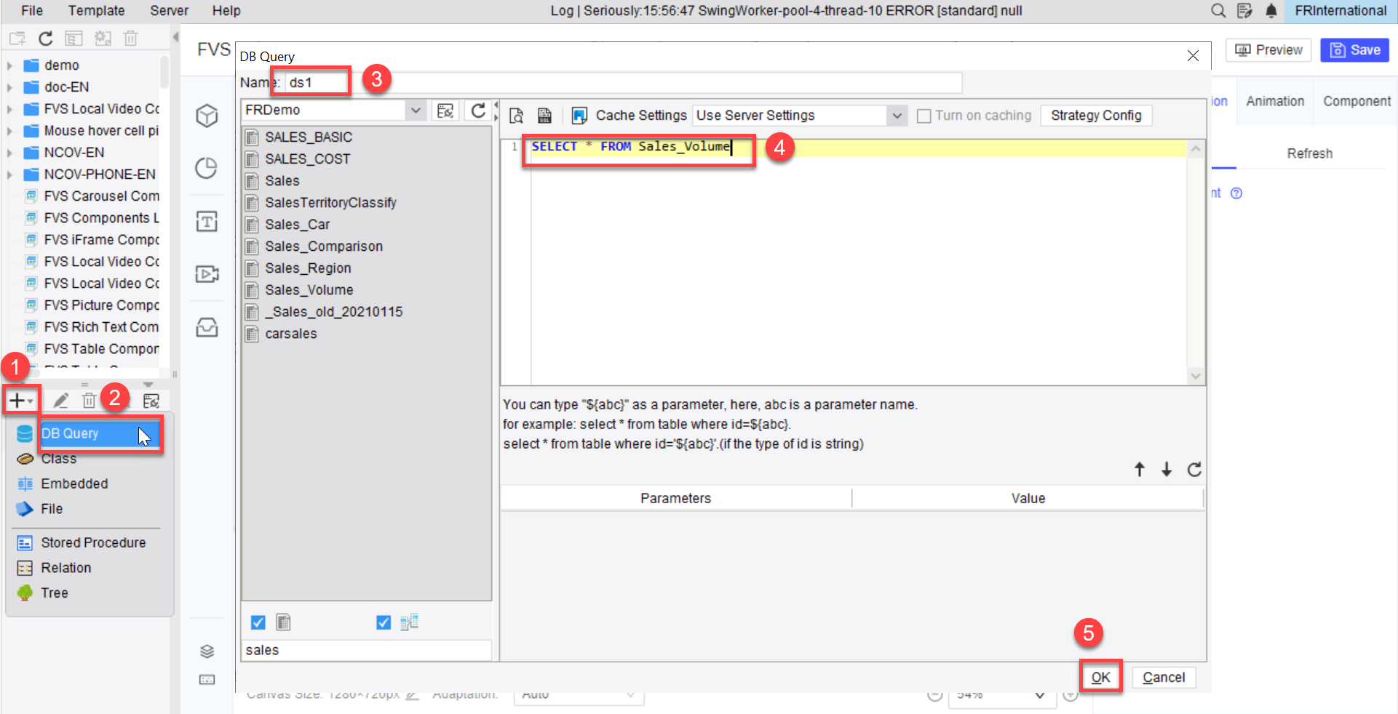Choose Stored Procedure from the dataset menu
The image size is (1398, 714).
pos(93,543)
